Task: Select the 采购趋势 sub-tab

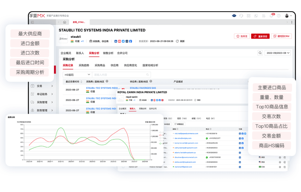Action: [x=84, y=65]
